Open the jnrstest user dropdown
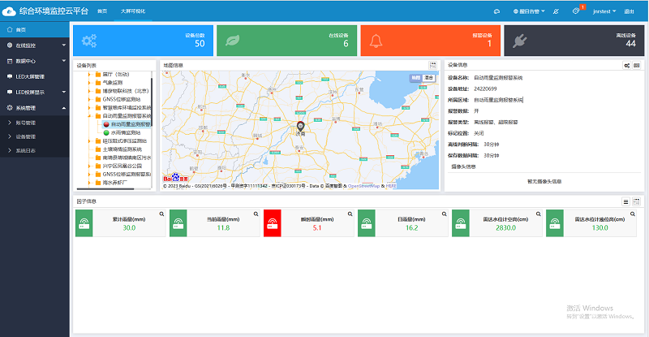 (602, 11)
